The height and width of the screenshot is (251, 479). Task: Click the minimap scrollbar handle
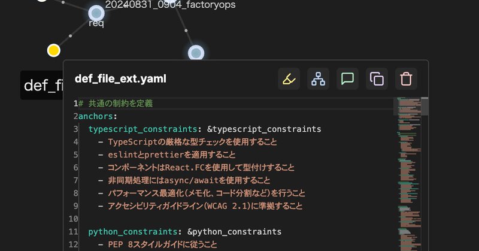[x=425, y=106]
